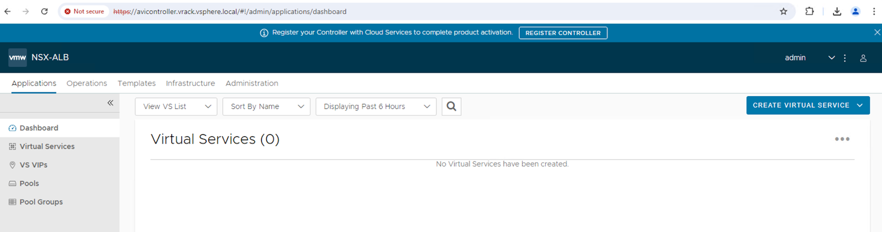Bookmark this page with star icon
This screenshot has height=232, width=882.
click(783, 11)
